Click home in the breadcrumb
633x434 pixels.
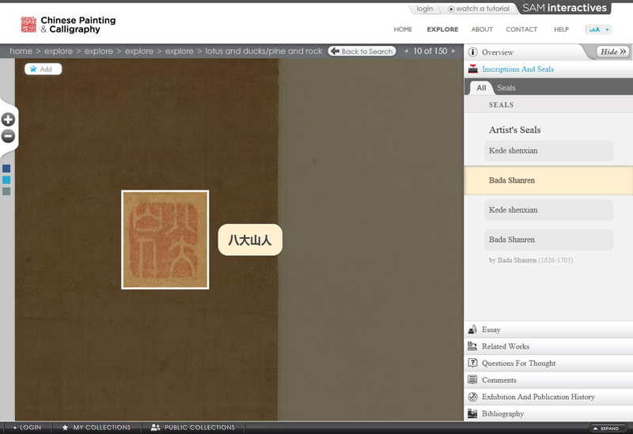[21, 51]
